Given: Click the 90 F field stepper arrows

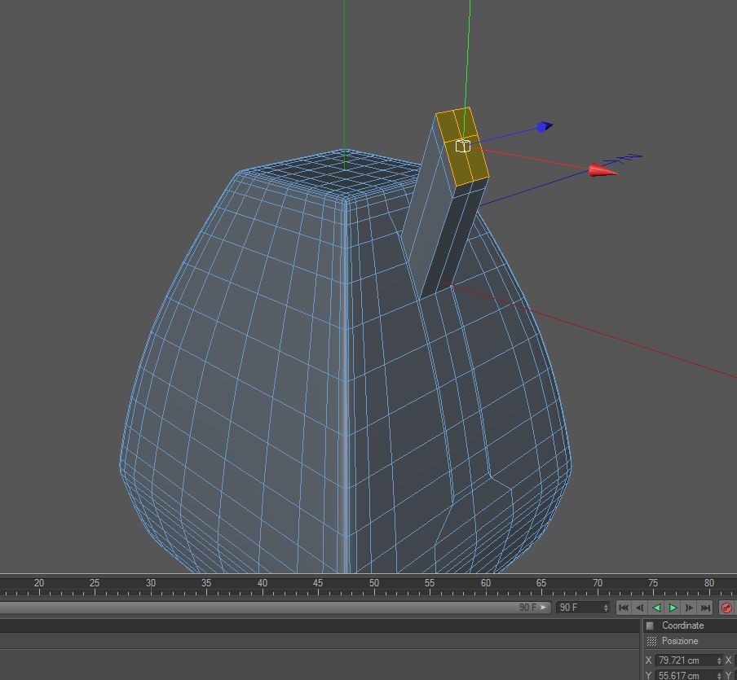Looking at the screenshot, I should pyautogui.click(x=606, y=608).
